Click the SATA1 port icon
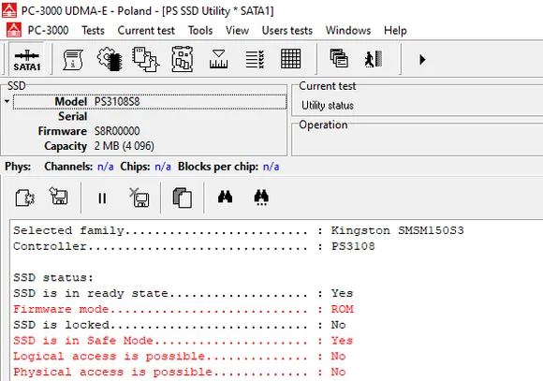Screen dimensions: 543x381 tap(26, 59)
